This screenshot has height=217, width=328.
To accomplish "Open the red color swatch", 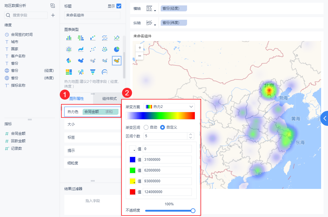I will (x=133, y=192).
